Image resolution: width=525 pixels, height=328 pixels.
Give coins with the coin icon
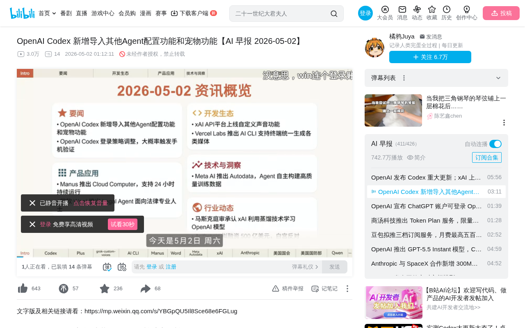click(x=64, y=289)
